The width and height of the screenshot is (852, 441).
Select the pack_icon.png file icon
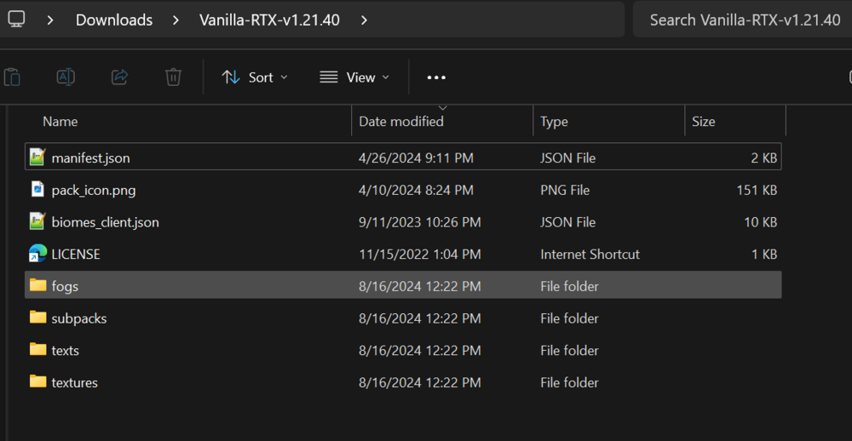tap(37, 190)
